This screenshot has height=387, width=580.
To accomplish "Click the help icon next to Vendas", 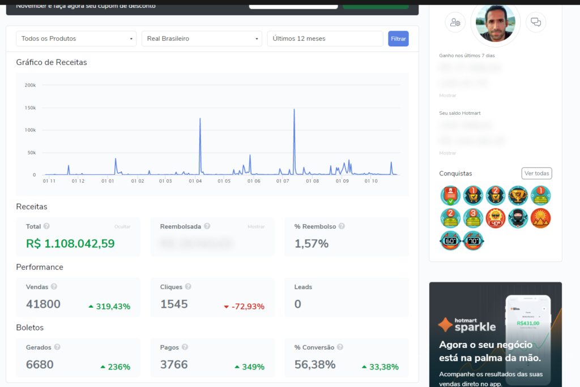I will [x=54, y=286].
